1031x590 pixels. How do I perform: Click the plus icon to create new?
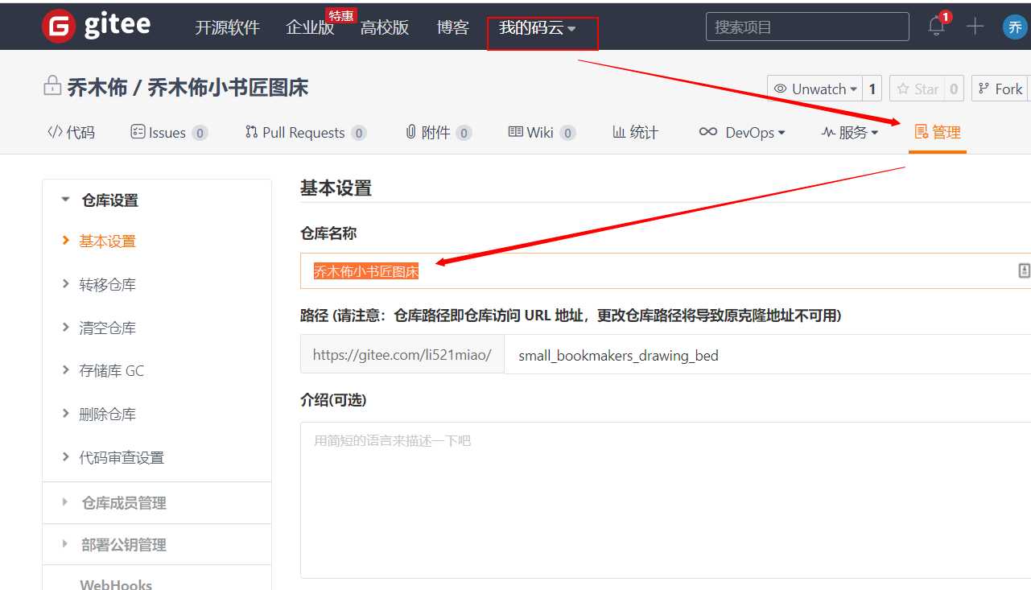(x=975, y=27)
